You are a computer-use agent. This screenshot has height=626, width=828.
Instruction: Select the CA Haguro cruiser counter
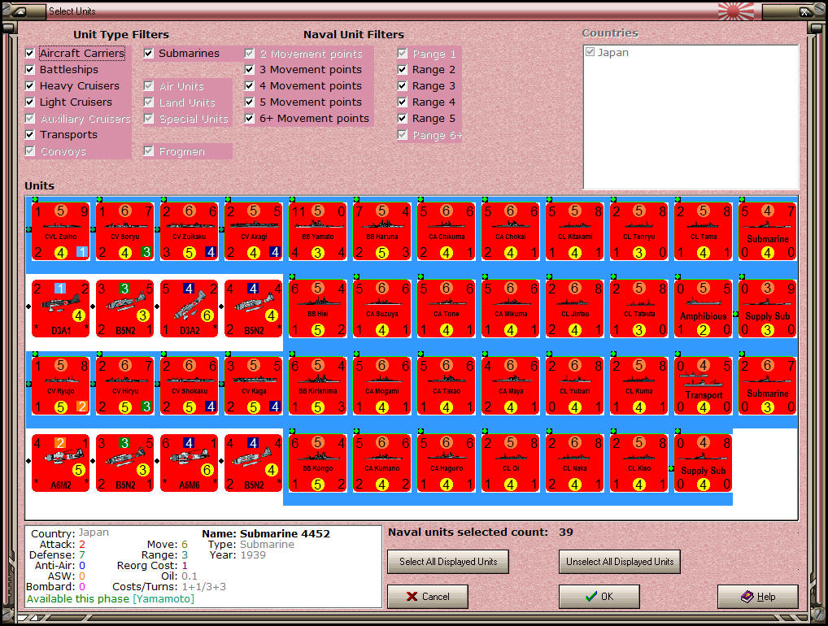coord(447,463)
